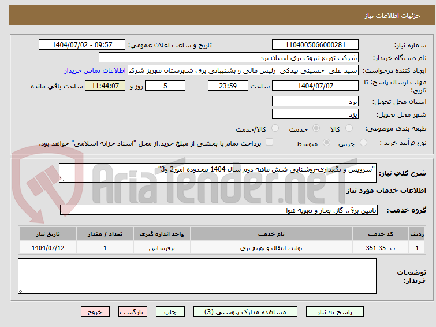Click the نام خدمت column header
This screenshot has height=327, width=436.
tap(271, 234)
